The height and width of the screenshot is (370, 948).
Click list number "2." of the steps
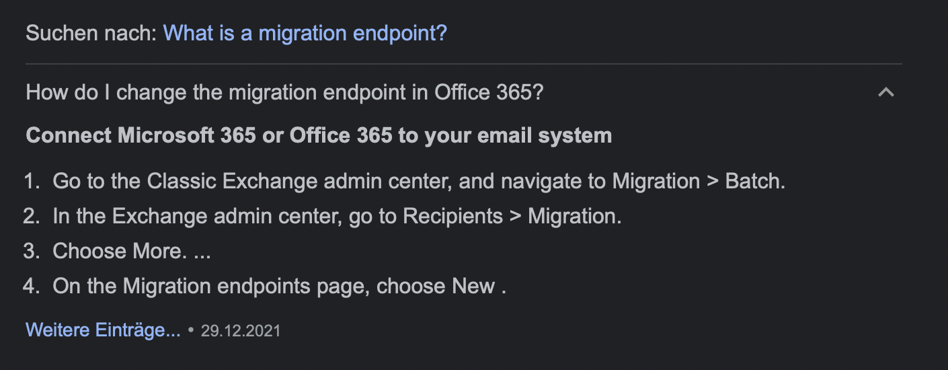[32, 216]
